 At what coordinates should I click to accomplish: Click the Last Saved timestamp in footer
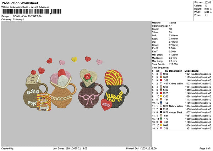tap(70, 149)
